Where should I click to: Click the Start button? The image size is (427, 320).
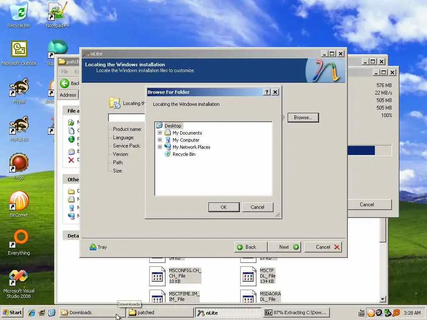[x=12, y=312]
